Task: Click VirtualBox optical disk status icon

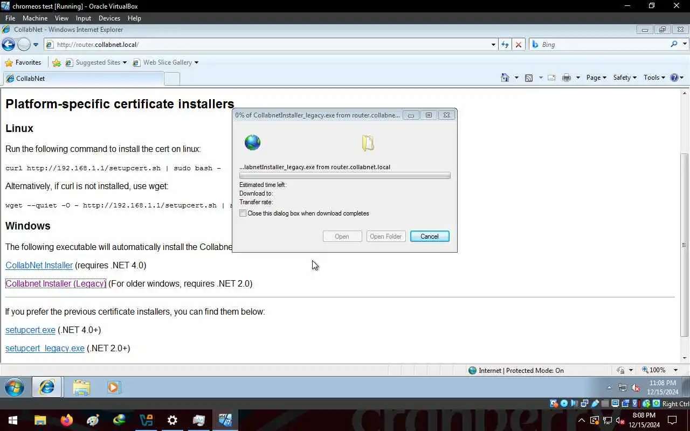Action: (564, 404)
